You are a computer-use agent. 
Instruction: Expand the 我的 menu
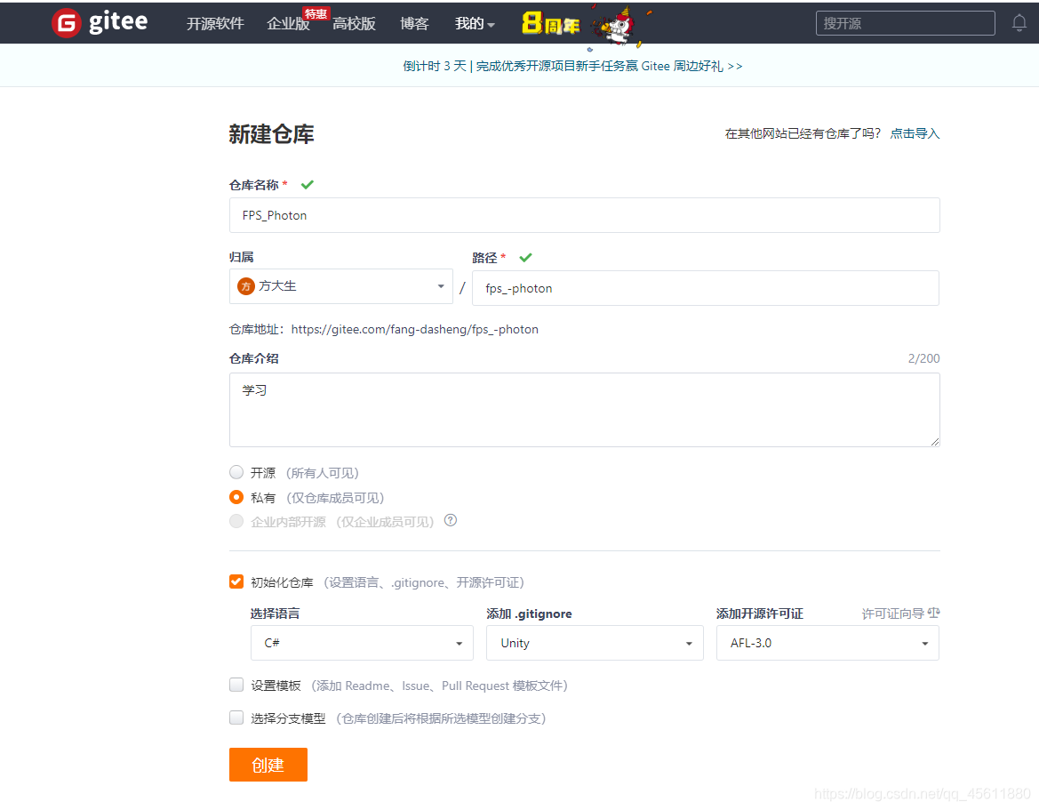475,24
